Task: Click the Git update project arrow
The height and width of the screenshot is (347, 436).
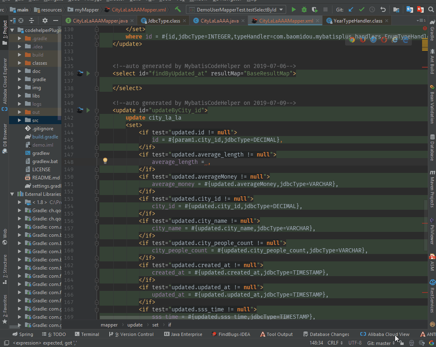Action: coord(351,9)
